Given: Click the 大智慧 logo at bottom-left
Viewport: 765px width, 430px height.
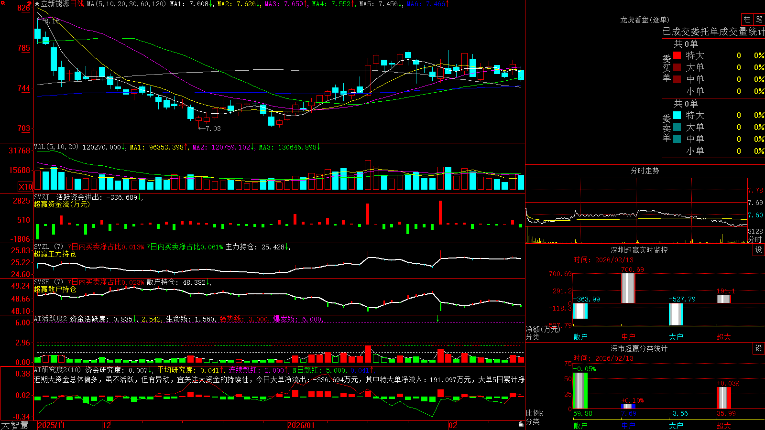Looking at the screenshot, I should (14, 425).
